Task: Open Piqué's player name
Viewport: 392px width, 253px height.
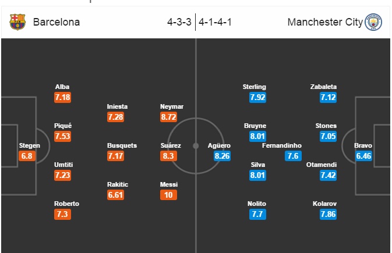Action: (x=63, y=126)
